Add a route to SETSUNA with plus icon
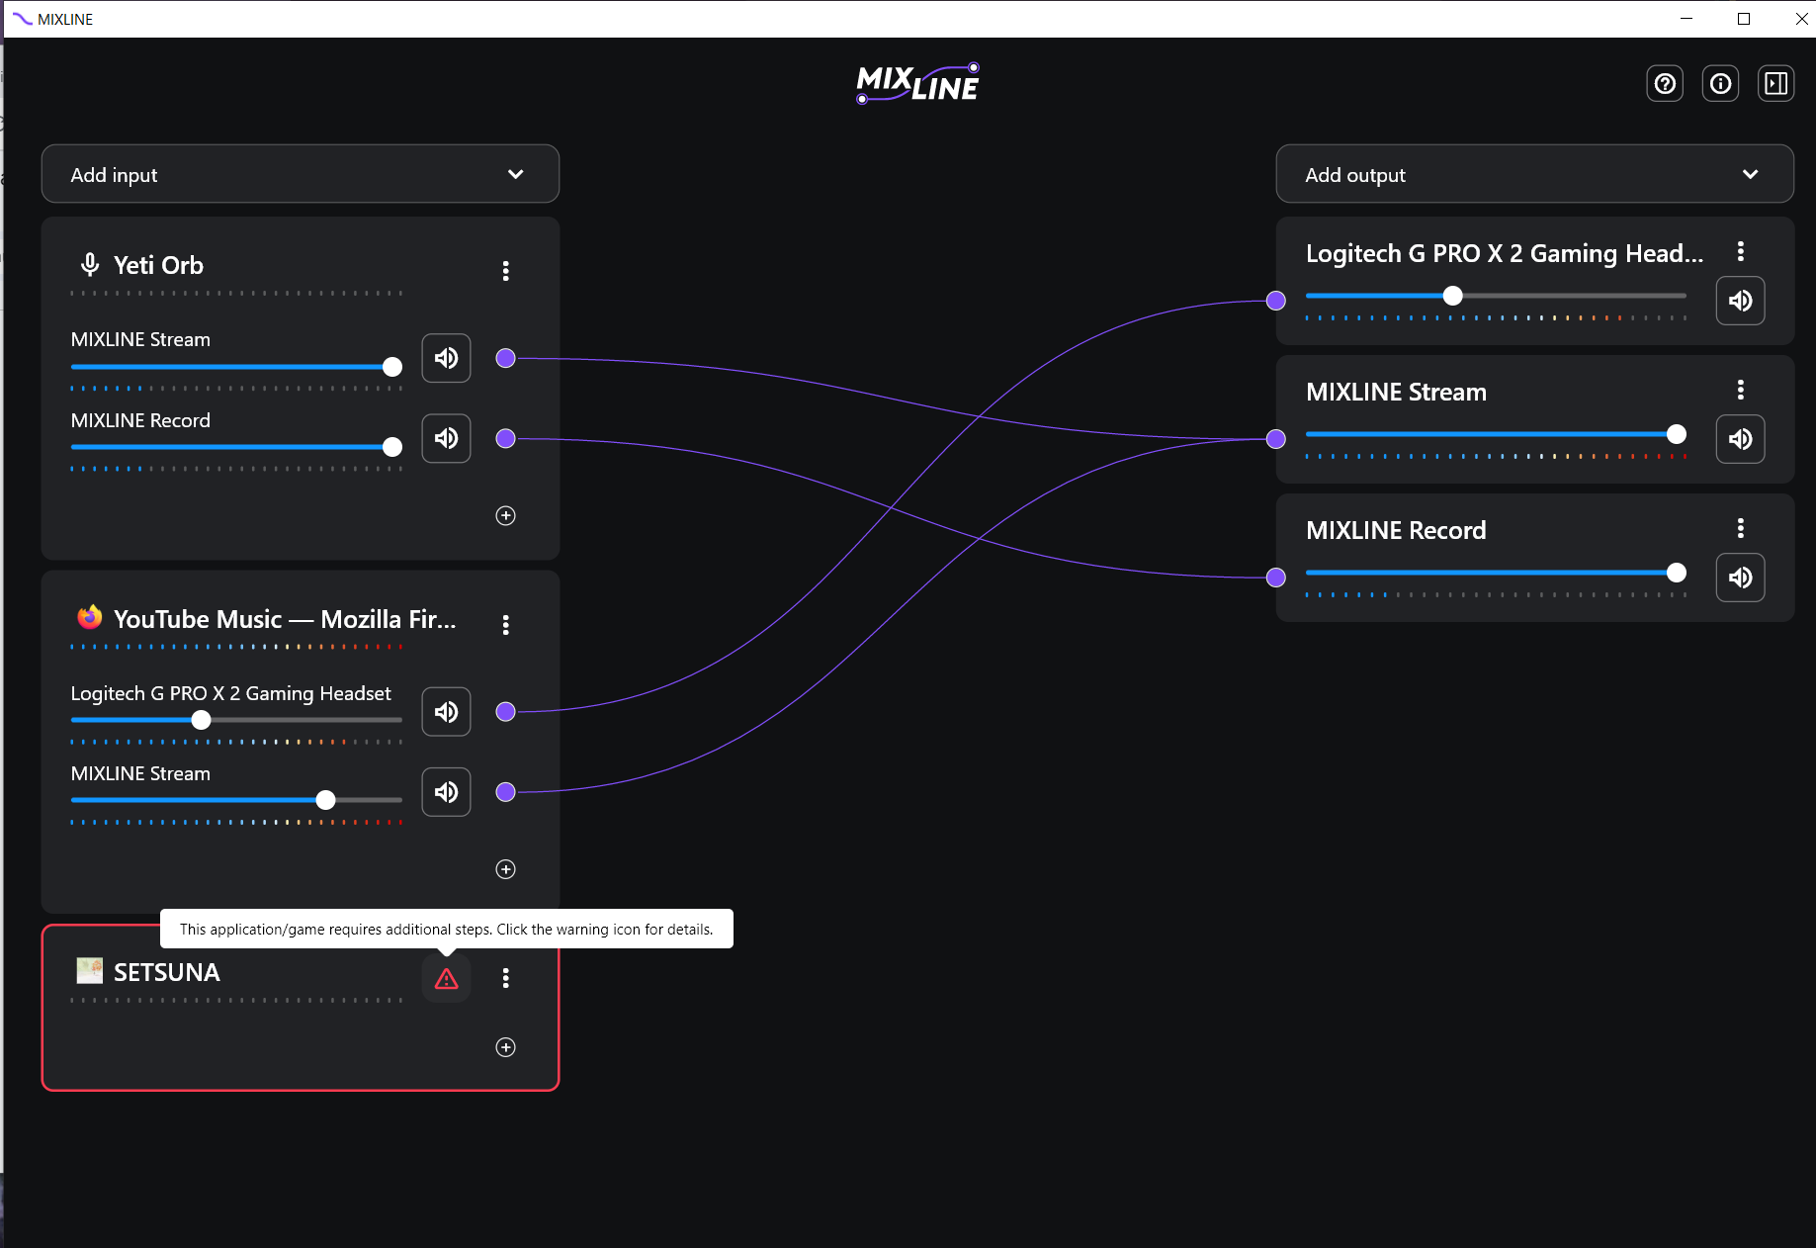 [x=505, y=1047]
